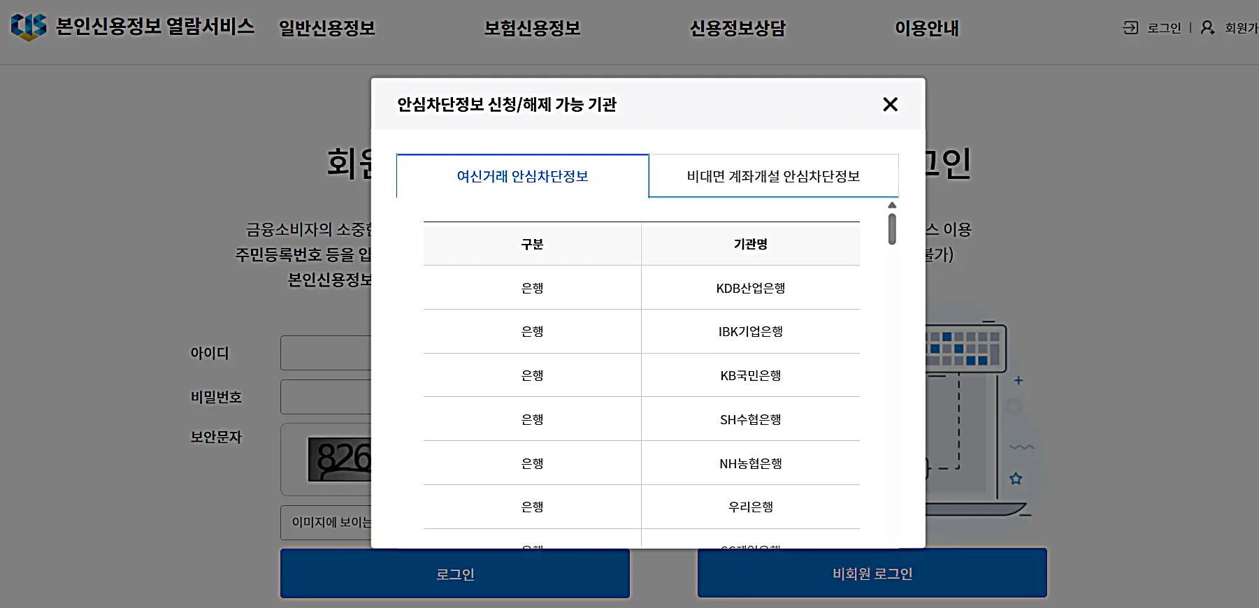Click the blue 로그인 button
Image resolution: width=1259 pixels, height=608 pixels.
tap(455, 574)
